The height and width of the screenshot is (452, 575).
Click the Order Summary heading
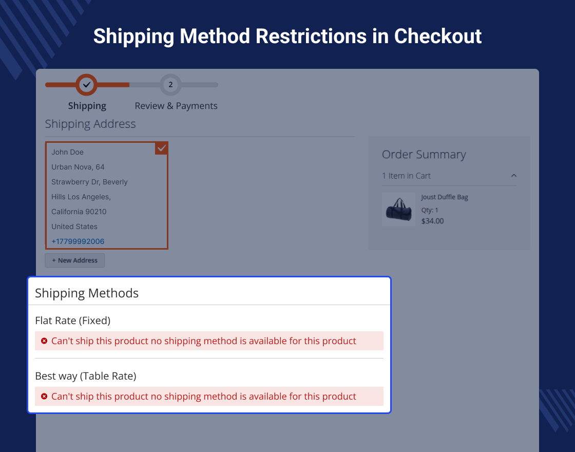424,155
